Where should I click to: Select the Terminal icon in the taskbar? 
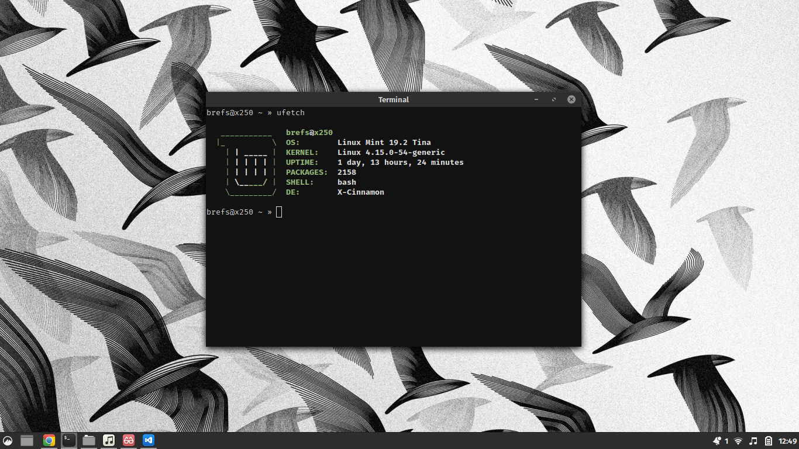coord(69,440)
